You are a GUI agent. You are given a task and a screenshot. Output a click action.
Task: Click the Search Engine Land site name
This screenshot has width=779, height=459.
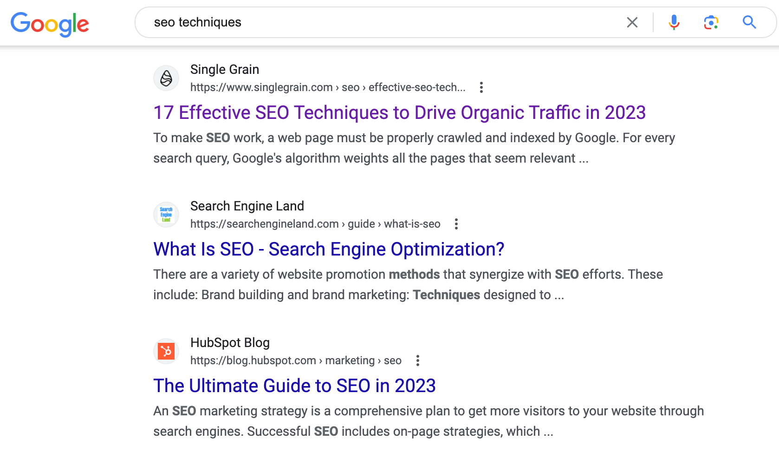click(247, 206)
